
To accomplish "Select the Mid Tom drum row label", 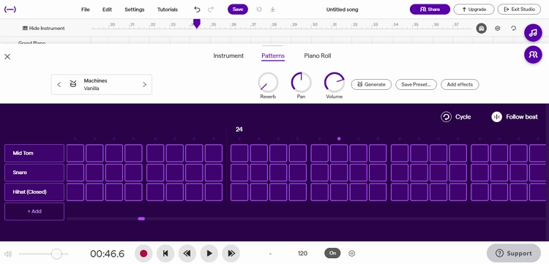I will point(34,153).
